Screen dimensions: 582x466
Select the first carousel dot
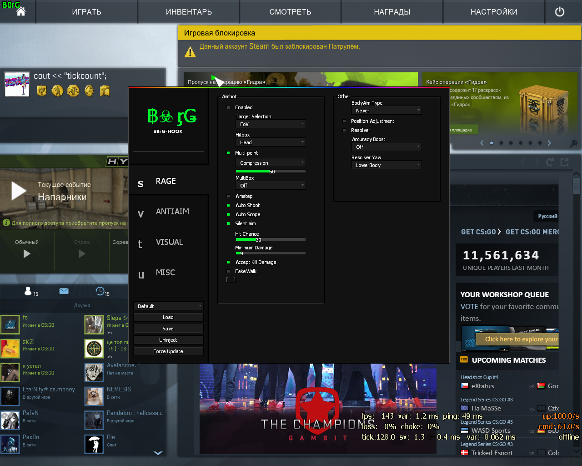492,143
